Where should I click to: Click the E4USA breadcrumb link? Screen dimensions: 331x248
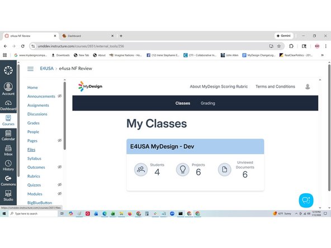46,69
